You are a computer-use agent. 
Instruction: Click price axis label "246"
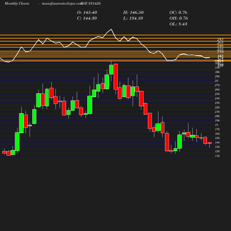[x=217, y=98]
